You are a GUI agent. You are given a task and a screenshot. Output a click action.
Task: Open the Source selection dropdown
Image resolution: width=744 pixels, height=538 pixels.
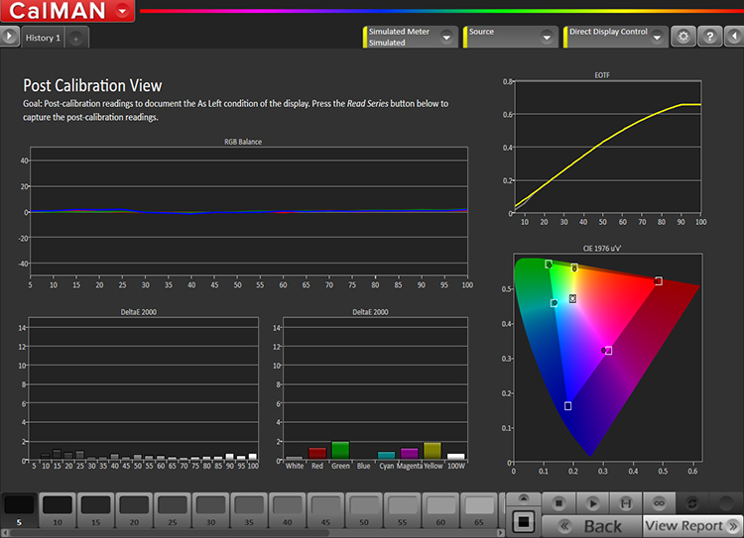pos(547,37)
